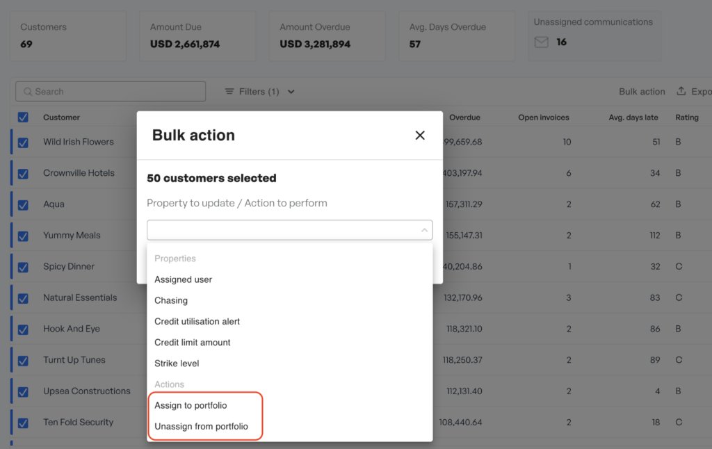Image resolution: width=712 pixels, height=449 pixels.
Task: Uncheck the Aqua row checkbox
Action: [23, 205]
